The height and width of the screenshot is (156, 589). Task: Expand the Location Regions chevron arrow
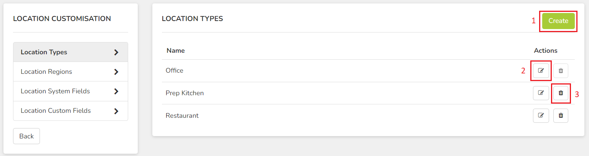click(x=116, y=72)
